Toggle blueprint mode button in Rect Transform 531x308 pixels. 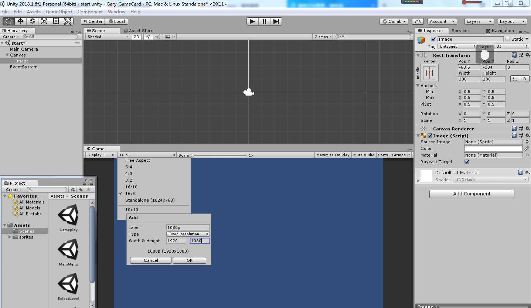[x=515, y=79]
